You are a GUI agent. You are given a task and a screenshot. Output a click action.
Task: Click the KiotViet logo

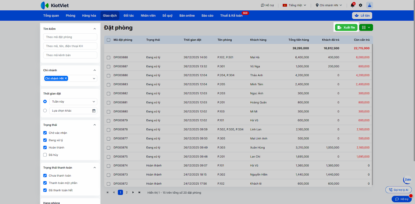(55, 5)
